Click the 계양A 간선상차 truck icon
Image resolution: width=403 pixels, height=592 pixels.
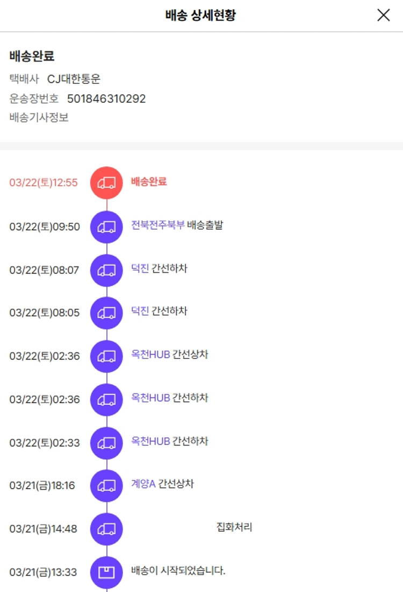click(106, 485)
